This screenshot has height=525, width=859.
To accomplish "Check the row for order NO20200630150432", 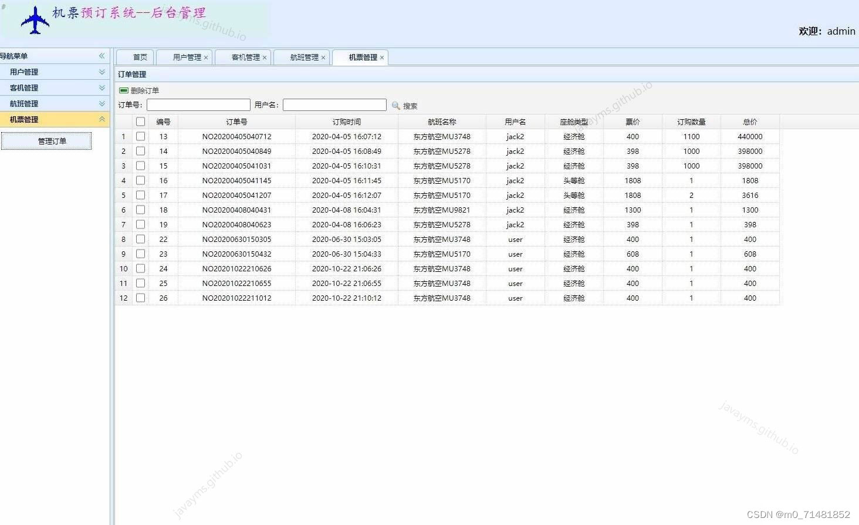I will pyautogui.click(x=140, y=254).
